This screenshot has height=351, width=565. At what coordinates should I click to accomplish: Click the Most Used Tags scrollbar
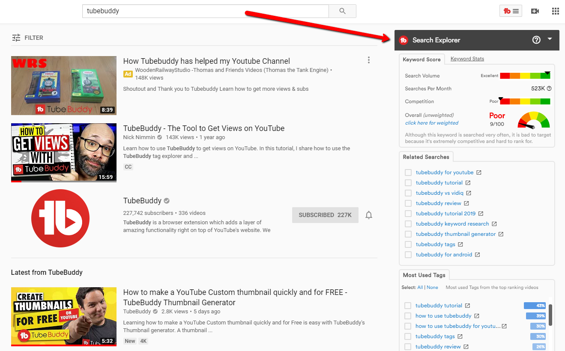[550, 315]
